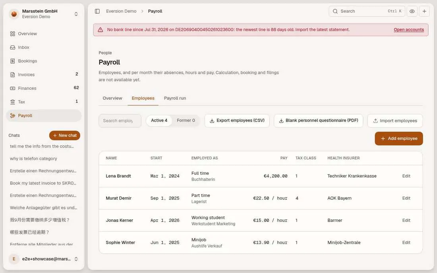Viewport: 437px width, 273px height.
Task: Open chat 'Welche Anlagegüter gibt es und…'
Action: tap(43, 207)
